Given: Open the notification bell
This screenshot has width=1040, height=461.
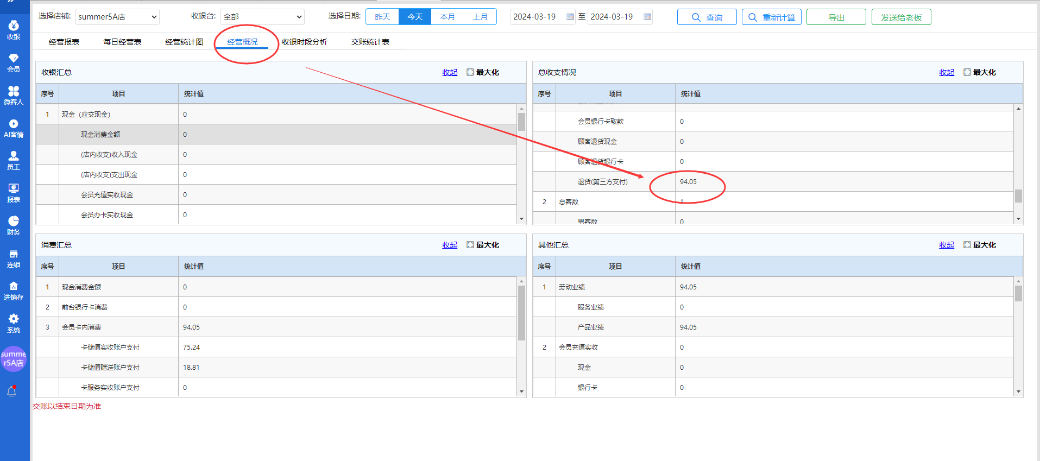Looking at the screenshot, I should [11, 391].
